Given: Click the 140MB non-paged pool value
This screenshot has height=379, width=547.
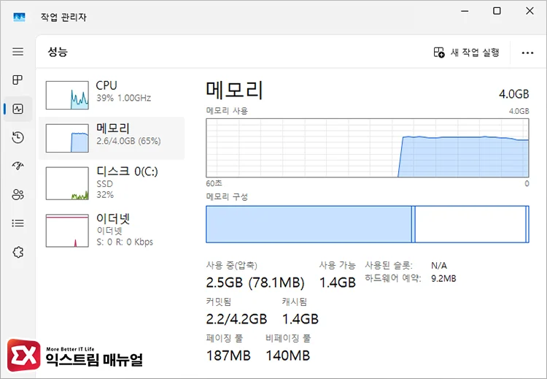Looking at the screenshot, I should coord(288,355).
